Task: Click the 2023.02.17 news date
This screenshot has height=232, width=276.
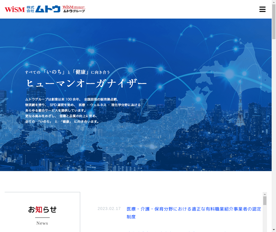Action: (x=109, y=209)
